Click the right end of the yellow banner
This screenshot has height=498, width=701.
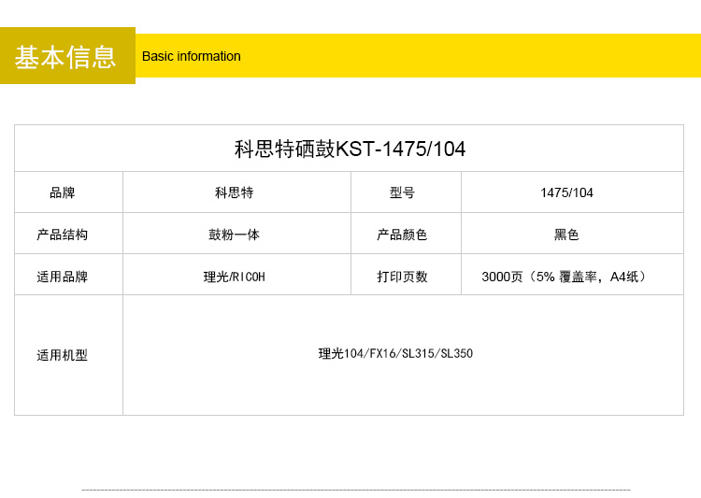(673, 56)
